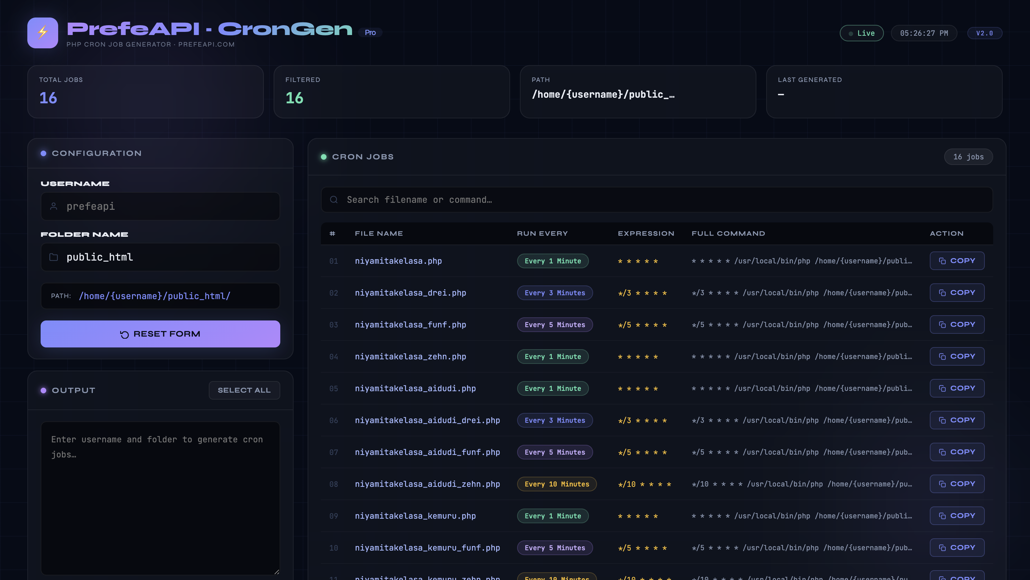The width and height of the screenshot is (1030, 580).
Task: Click full command text in row 05
Action: (x=802, y=388)
